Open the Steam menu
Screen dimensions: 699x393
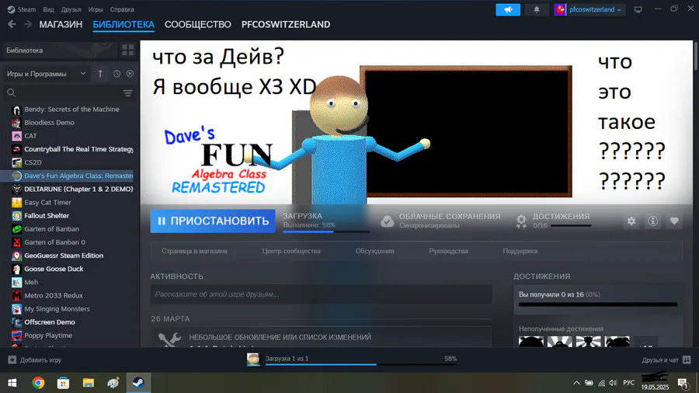coord(22,9)
